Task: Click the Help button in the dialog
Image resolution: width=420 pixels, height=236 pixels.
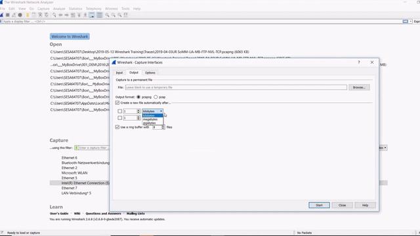Action: pos(365,205)
